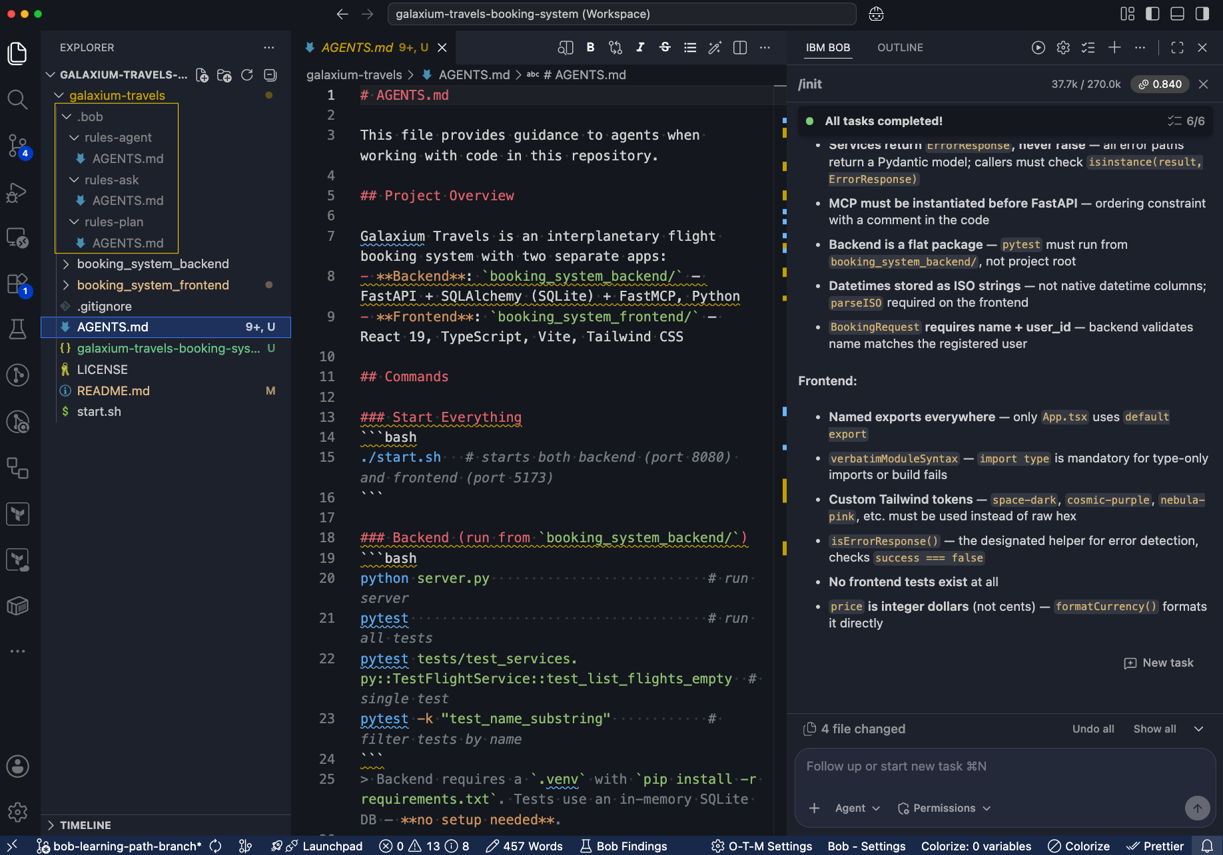
Task: Open editor More Actions menu
Action: pyautogui.click(x=765, y=47)
